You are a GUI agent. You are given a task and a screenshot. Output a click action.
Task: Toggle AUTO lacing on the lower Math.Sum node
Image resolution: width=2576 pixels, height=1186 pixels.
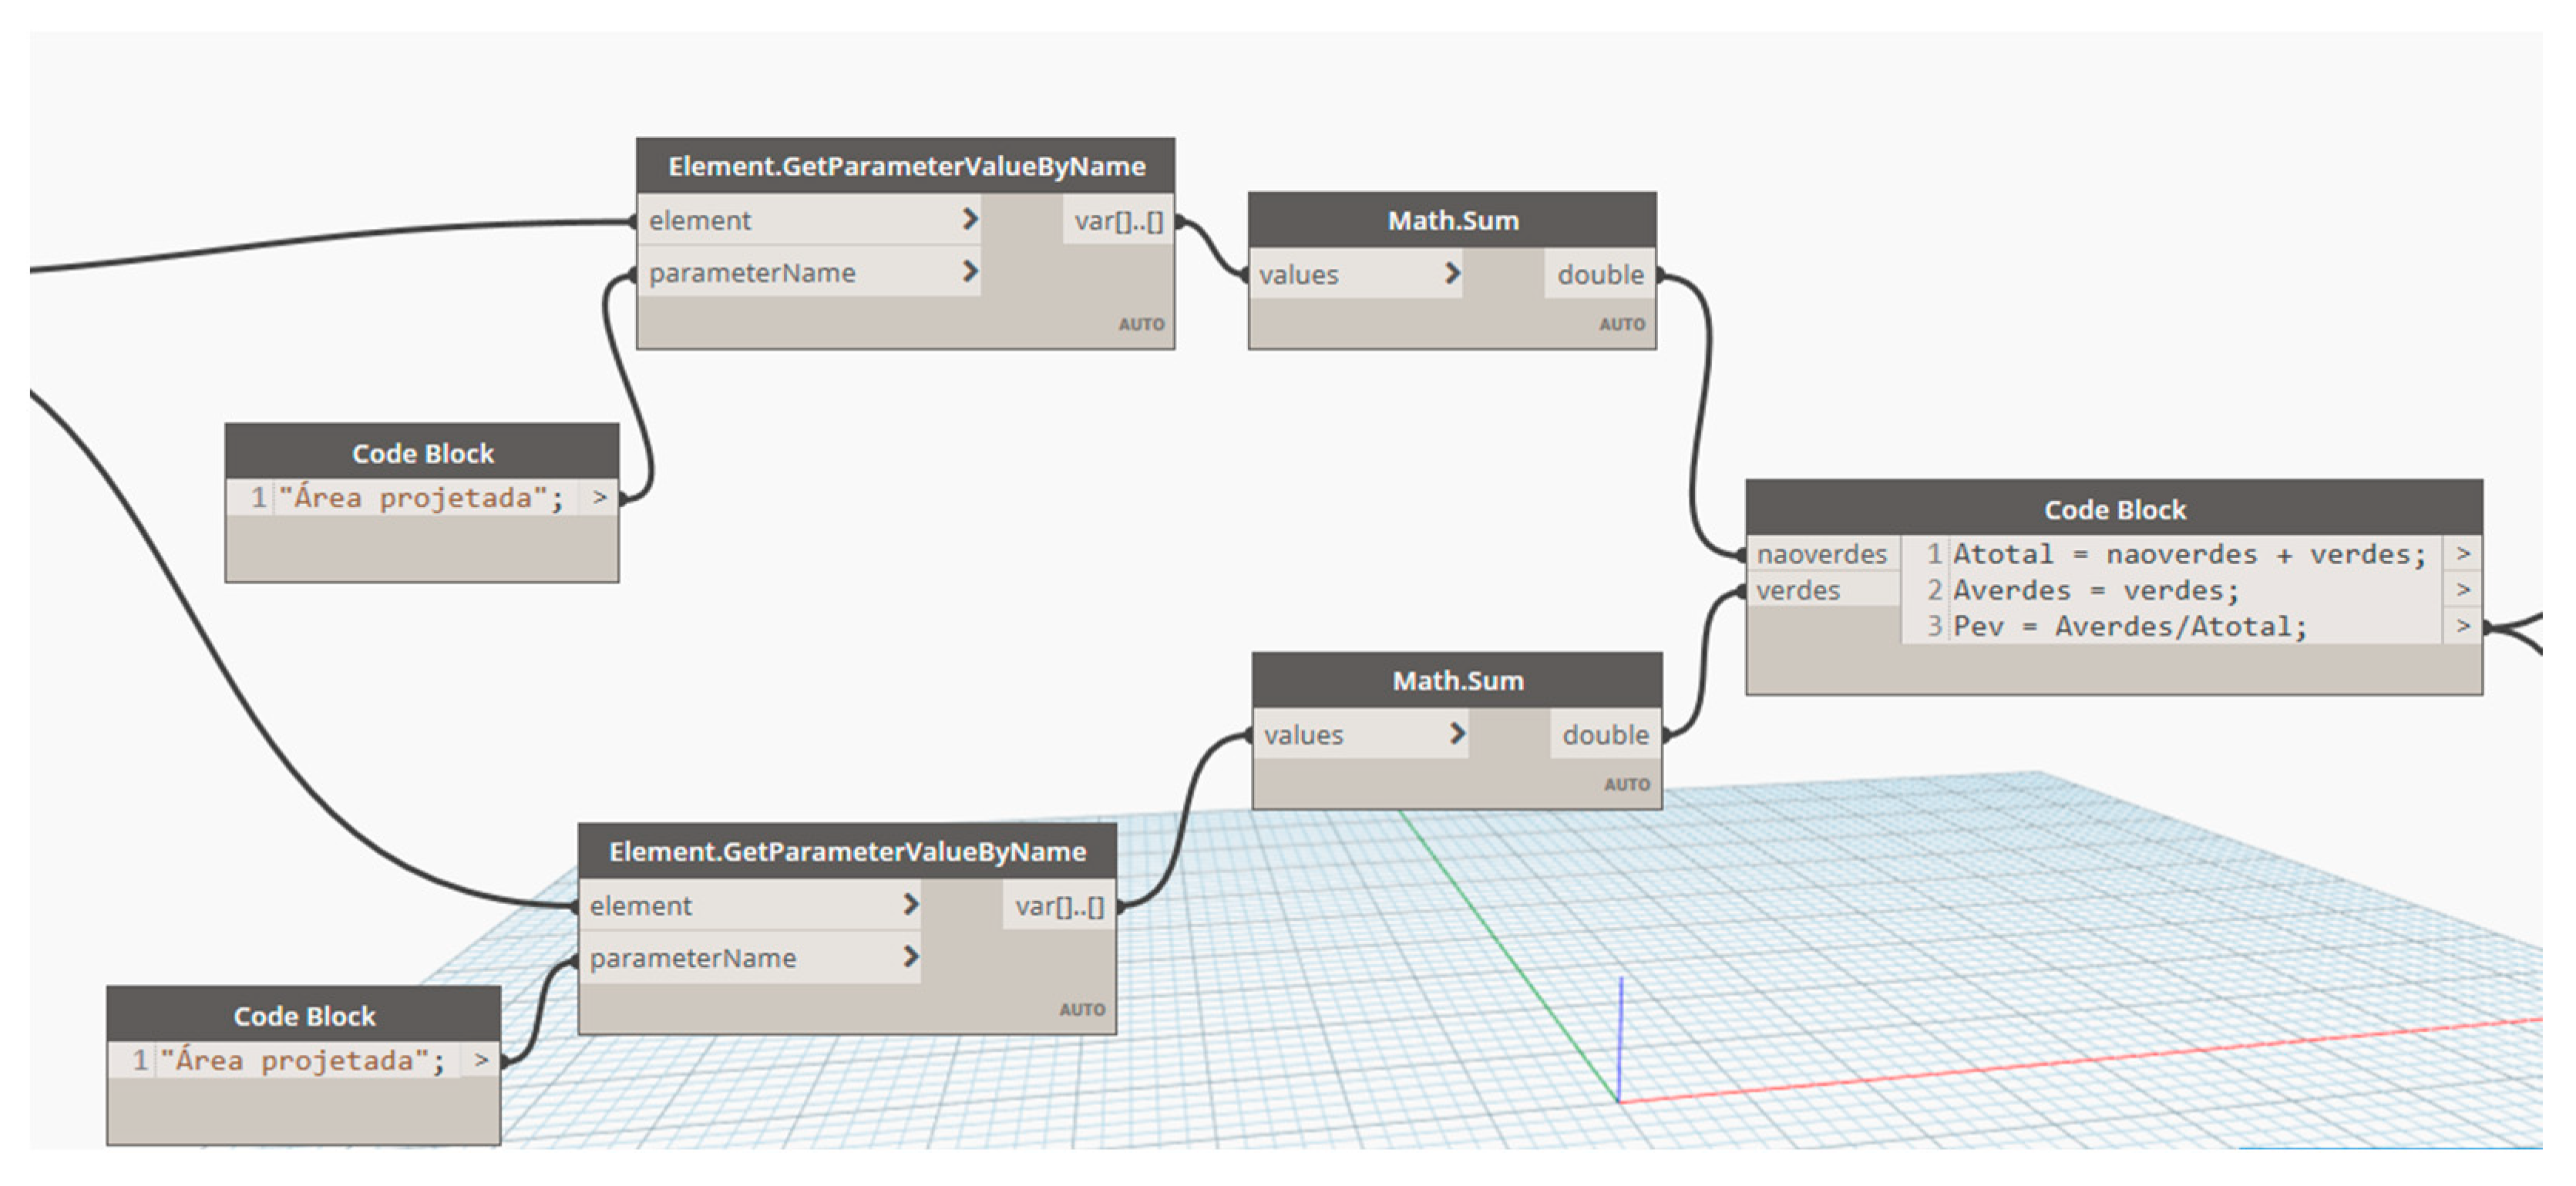tap(1626, 784)
